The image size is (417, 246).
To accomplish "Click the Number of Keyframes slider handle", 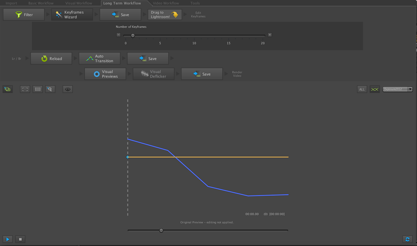I will [133, 35].
